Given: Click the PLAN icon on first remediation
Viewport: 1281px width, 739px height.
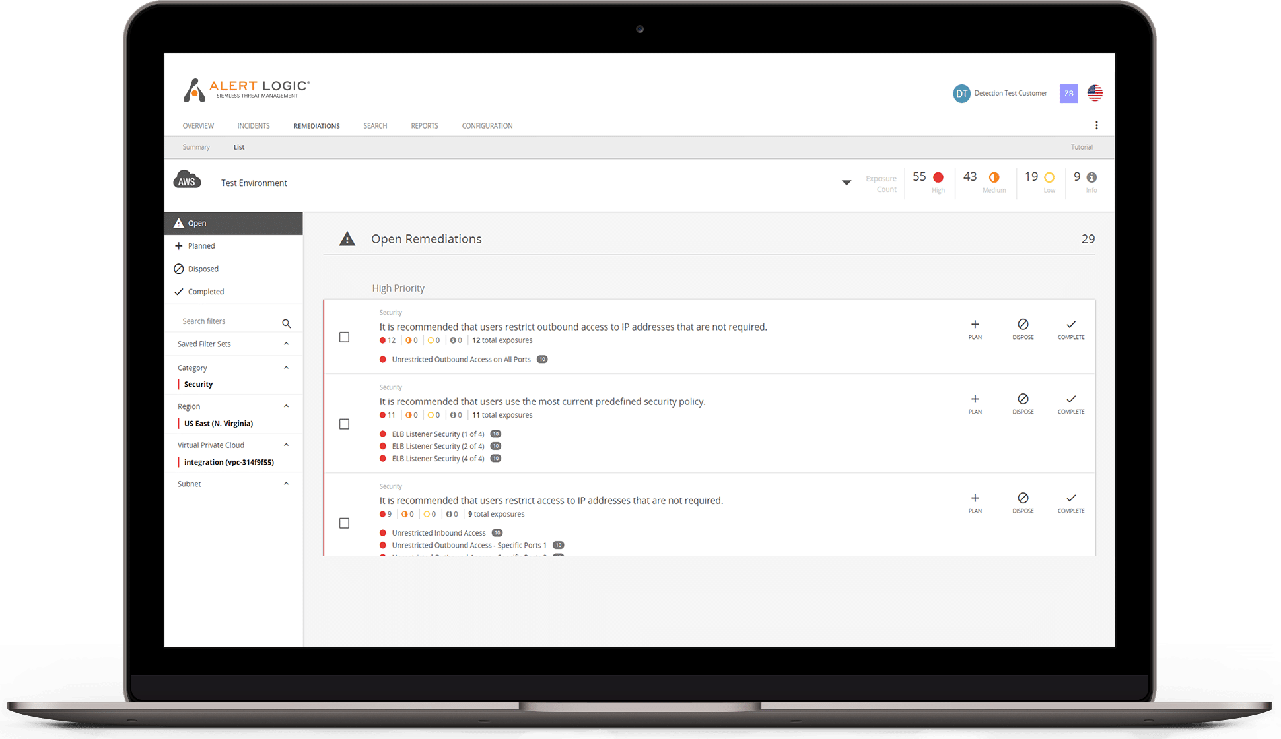Looking at the screenshot, I should click(x=974, y=325).
